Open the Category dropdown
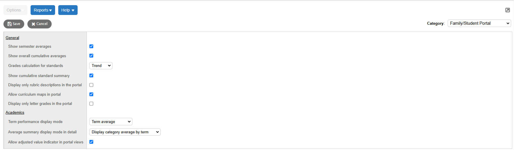Screen dimensions: 514x150 point(479,23)
